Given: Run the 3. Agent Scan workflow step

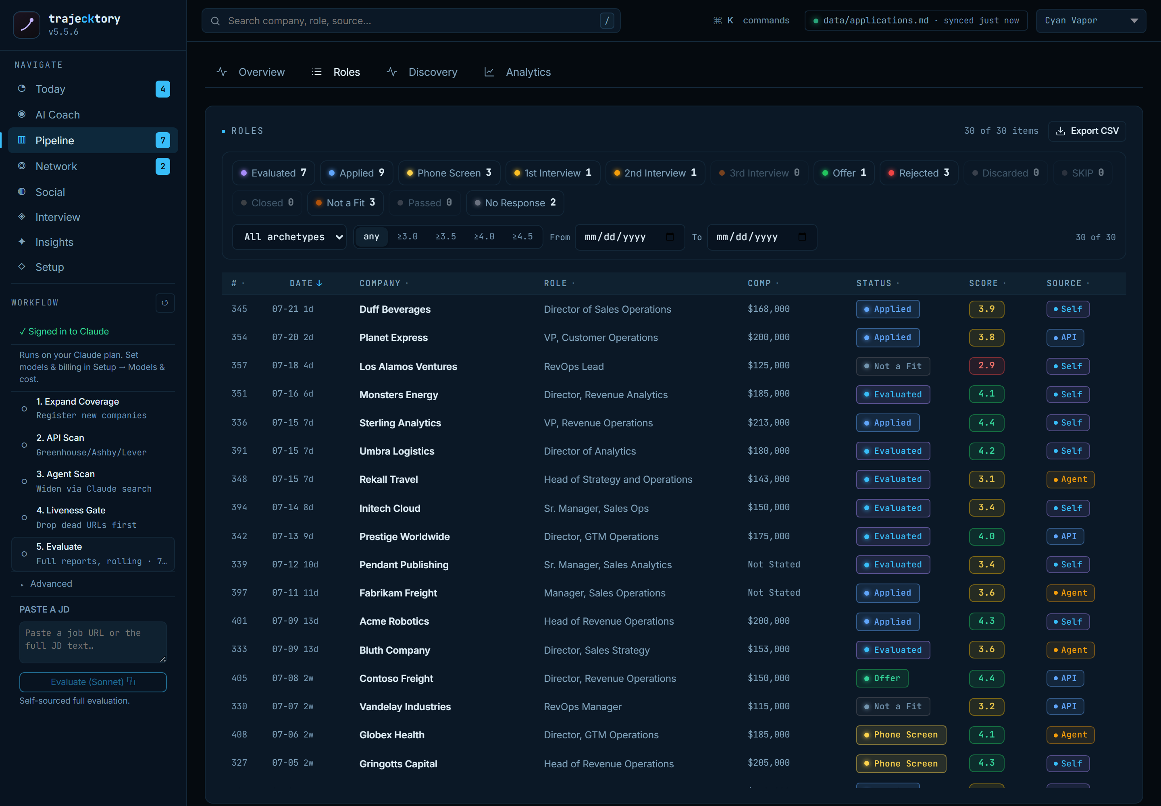Looking at the screenshot, I should pyautogui.click(x=93, y=481).
